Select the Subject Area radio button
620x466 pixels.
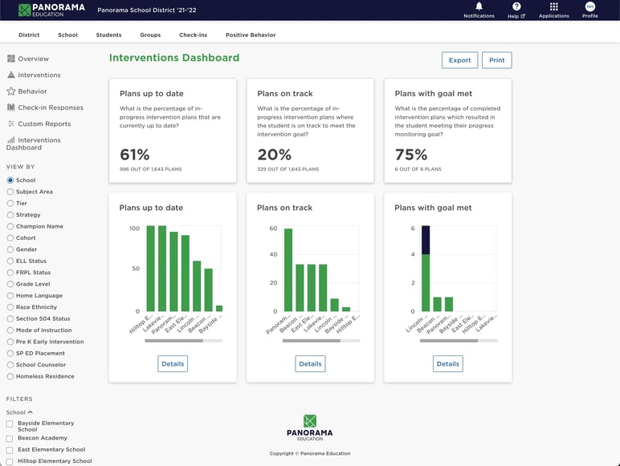tap(10, 192)
